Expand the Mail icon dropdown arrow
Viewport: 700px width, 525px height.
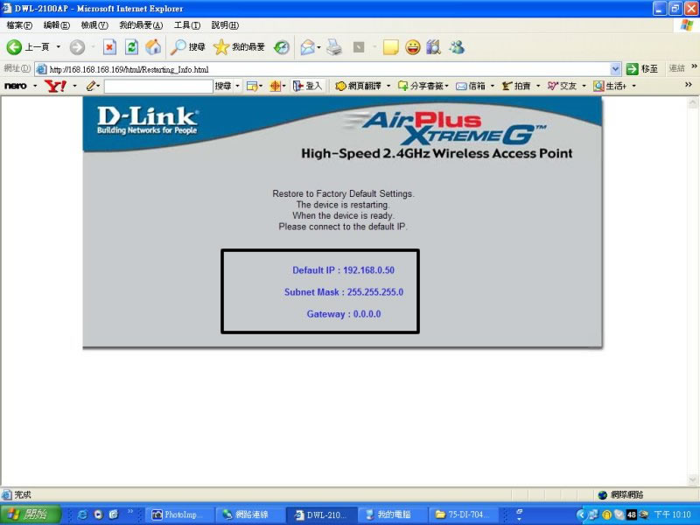pyautogui.click(x=318, y=47)
